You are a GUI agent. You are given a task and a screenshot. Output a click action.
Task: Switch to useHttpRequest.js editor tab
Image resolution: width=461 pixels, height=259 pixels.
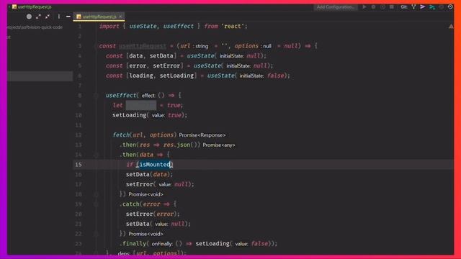tap(99, 17)
